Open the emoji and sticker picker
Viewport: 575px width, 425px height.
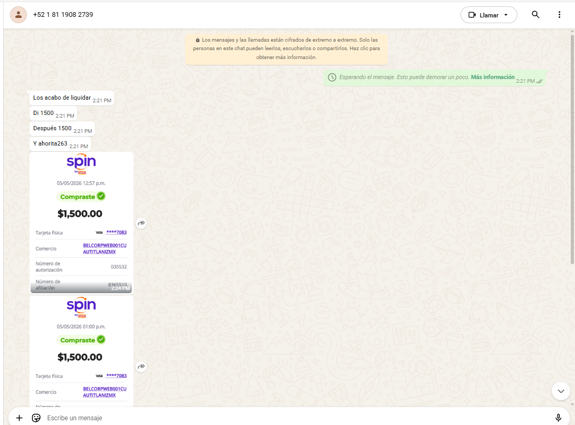36,418
